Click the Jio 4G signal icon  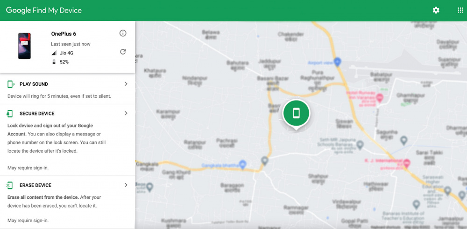[x=54, y=53]
